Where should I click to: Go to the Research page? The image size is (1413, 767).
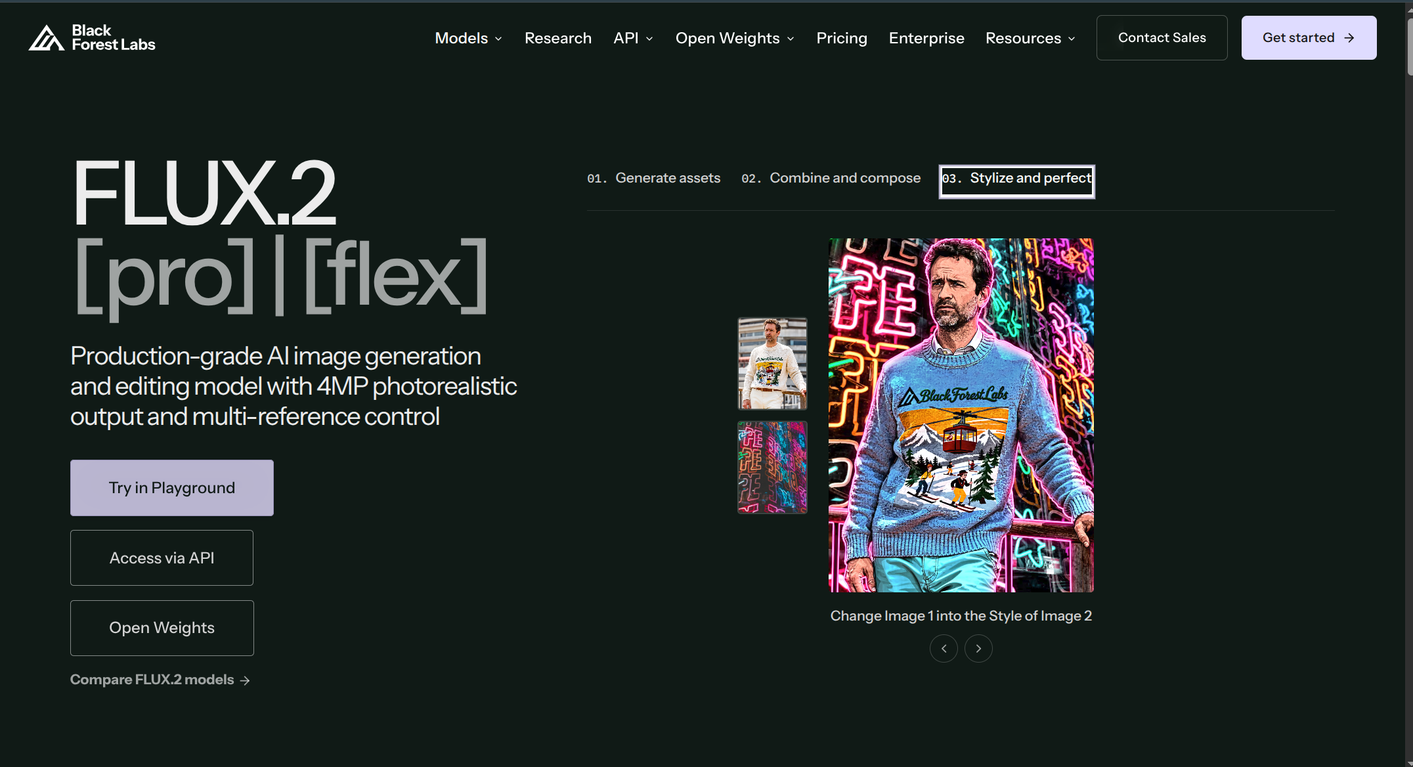[558, 38]
